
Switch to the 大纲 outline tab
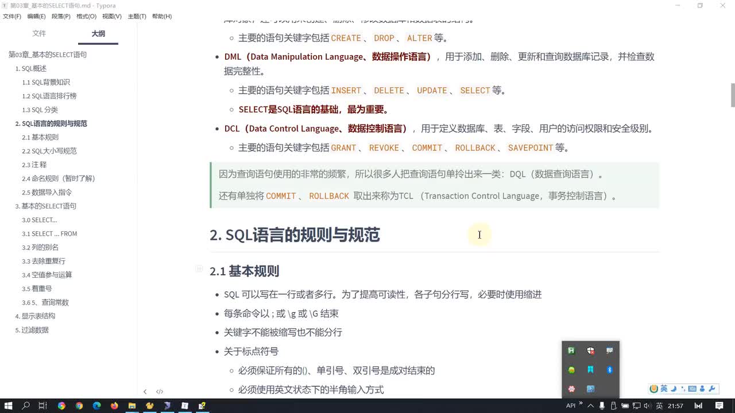(98, 34)
